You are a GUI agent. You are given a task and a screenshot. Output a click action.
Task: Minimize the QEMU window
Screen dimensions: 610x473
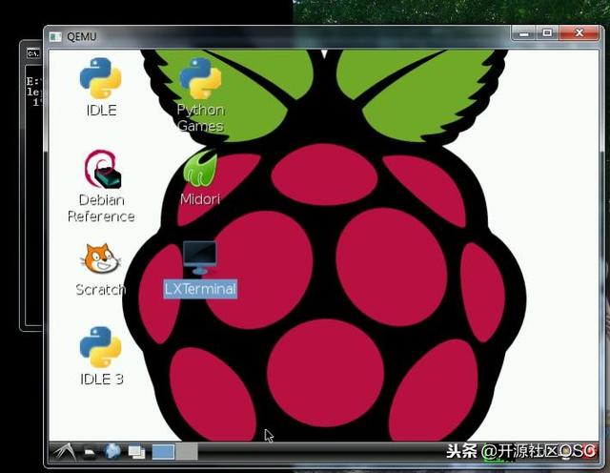coord(524,34)
